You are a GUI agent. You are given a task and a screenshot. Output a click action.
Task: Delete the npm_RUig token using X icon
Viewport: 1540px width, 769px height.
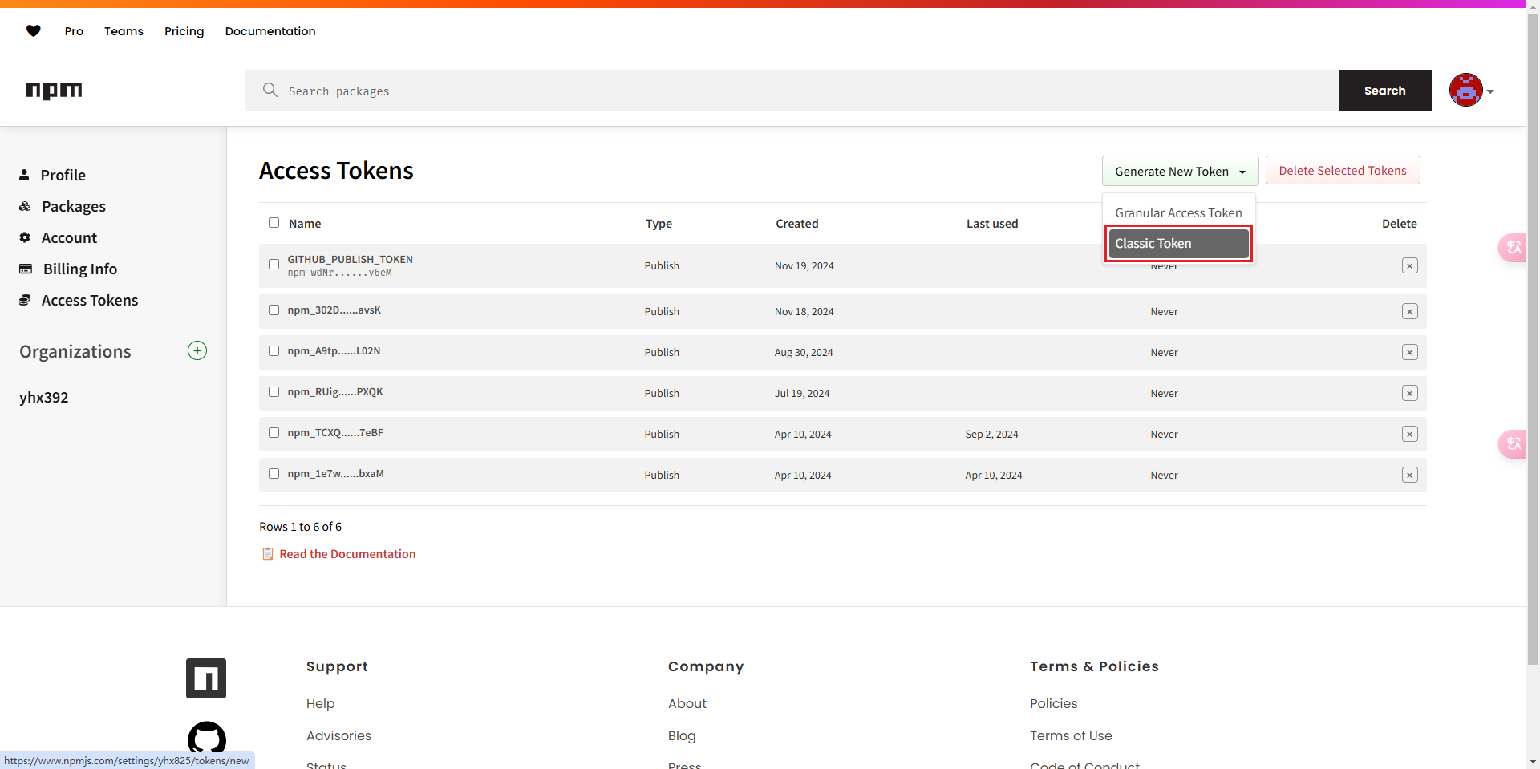tap(1409, 393)
